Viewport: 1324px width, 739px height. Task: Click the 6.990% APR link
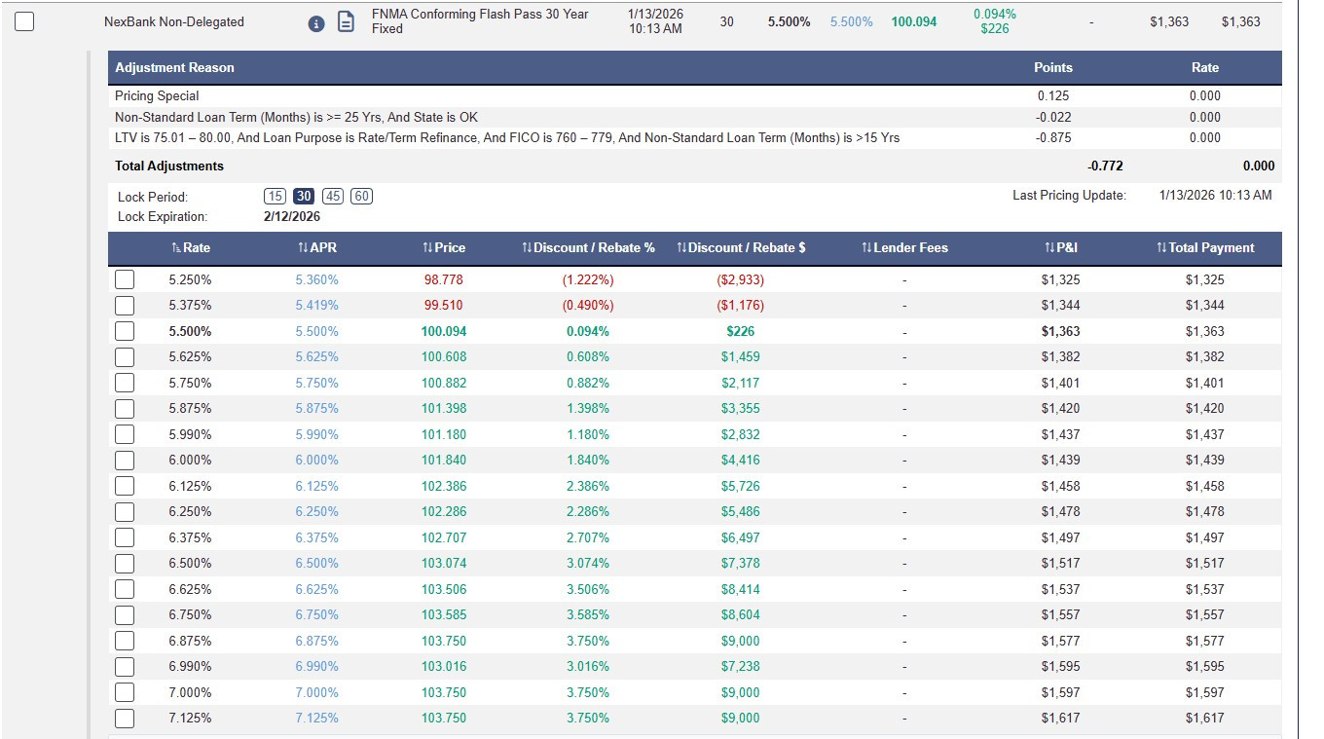click(316, 666)
